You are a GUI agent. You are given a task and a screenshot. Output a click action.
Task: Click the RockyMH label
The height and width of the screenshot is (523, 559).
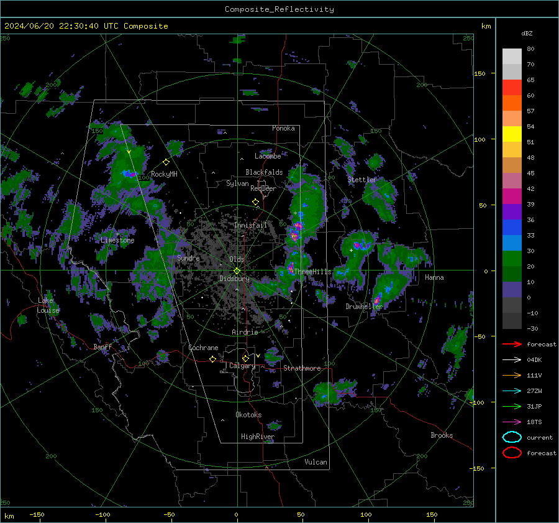(164, 174)
